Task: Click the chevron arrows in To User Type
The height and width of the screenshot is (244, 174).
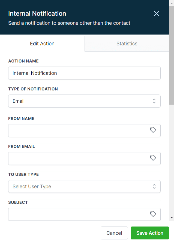Action: tap(154, 186)
